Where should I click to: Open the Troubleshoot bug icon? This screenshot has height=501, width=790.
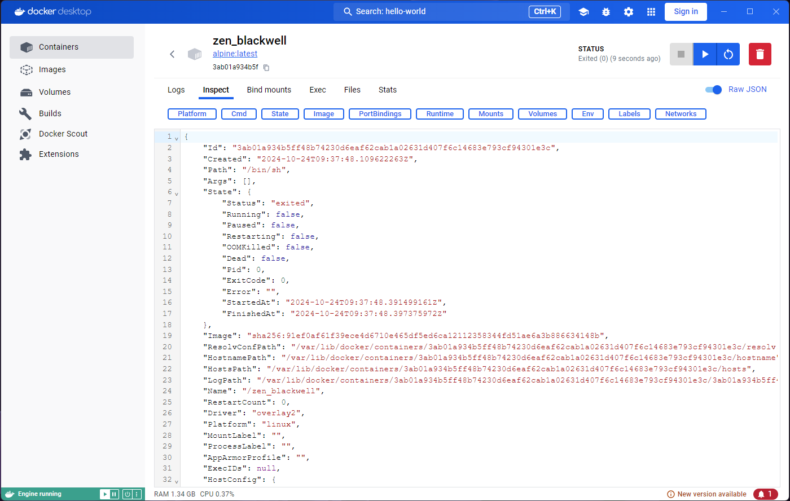pyautogui.click(x=606, y=12)
